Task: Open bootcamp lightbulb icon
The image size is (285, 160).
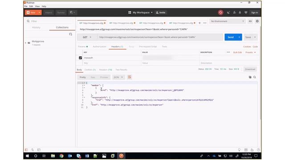Action: click(239, 150)
